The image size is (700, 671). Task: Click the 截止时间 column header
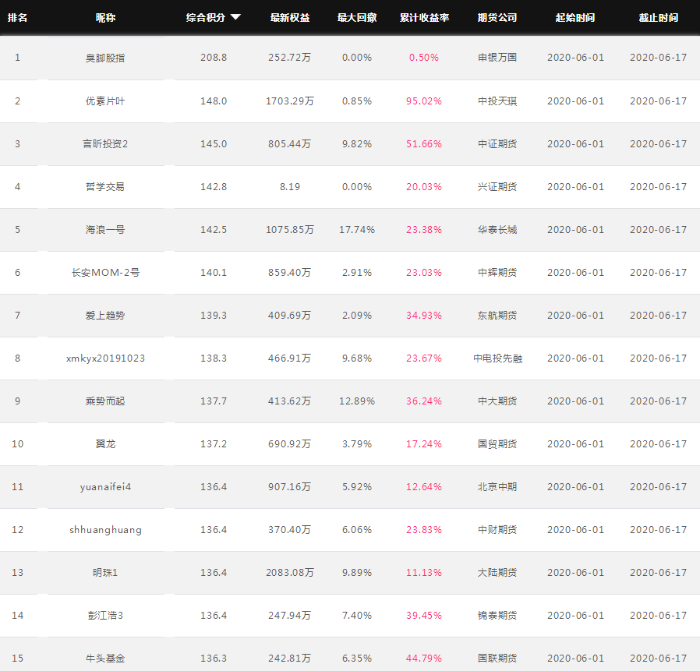pyautogui.click(x=659, y=17)
